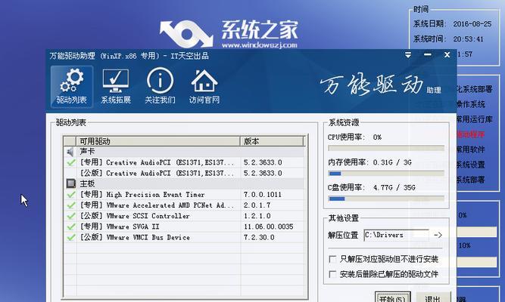The image size is (505, 302).
Task: Toggle checkmark for VMware Accelerated AMD PCNet
Action: click(x=71, y=205)
